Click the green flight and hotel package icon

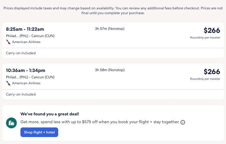click(x=11, y=123)
